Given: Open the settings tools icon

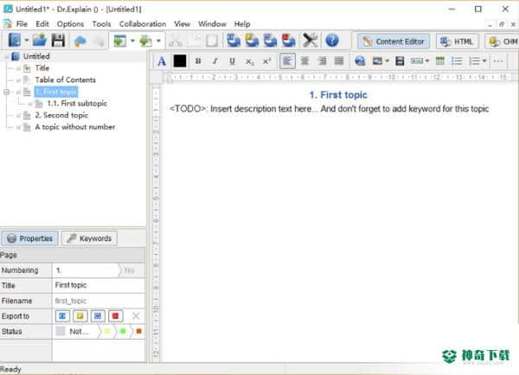Looking at the screenshot, I should 311,41.
